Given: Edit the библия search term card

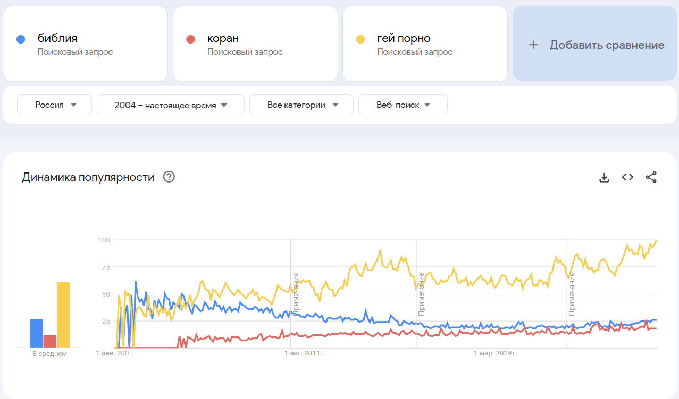Looking at the screenshot, I should (x=85, y=44).
